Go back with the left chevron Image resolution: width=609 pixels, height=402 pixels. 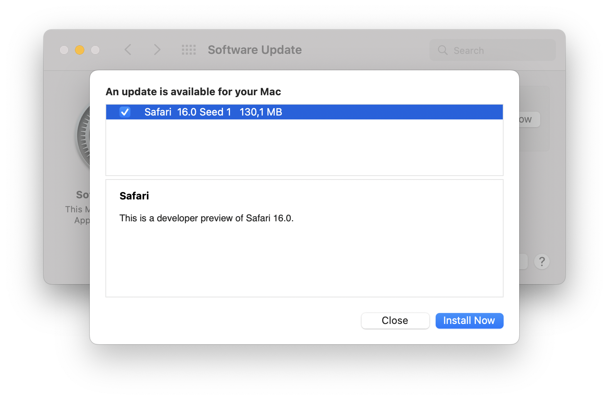coord(128,50)
